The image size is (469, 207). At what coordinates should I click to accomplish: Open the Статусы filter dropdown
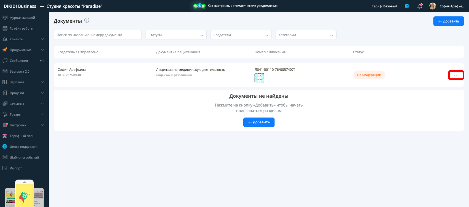pos(176,35)
